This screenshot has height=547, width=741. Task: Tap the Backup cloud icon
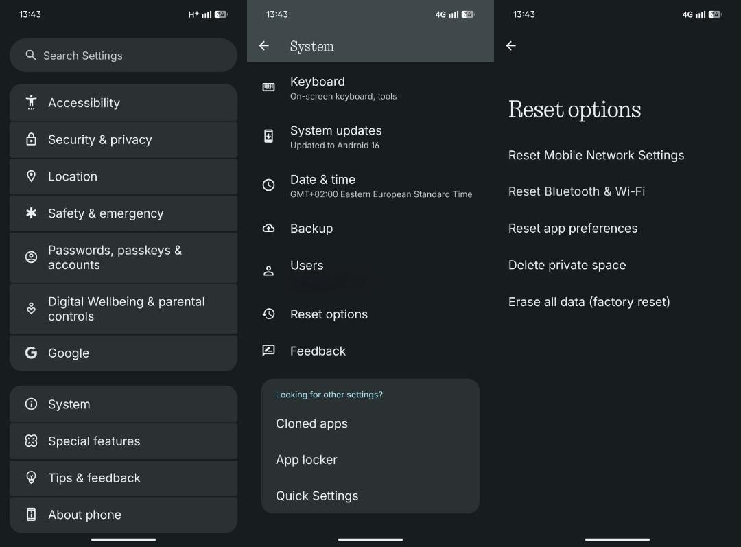(268, 229)
